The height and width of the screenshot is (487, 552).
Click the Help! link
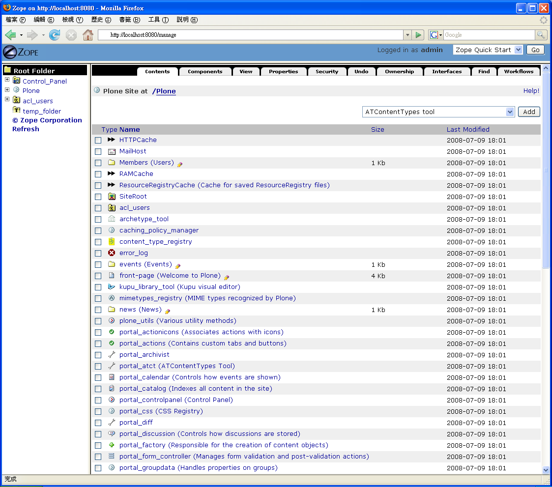pyautogui.click(x=531, y=91)
